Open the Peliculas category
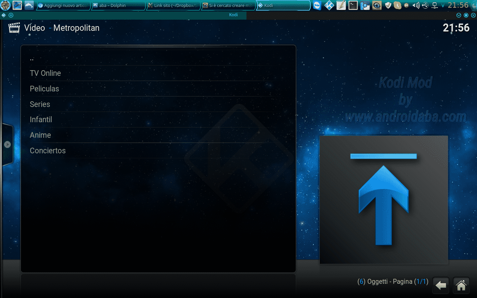Screen dimensions: 477x298 pyautogui.click(x=158, y=89)
